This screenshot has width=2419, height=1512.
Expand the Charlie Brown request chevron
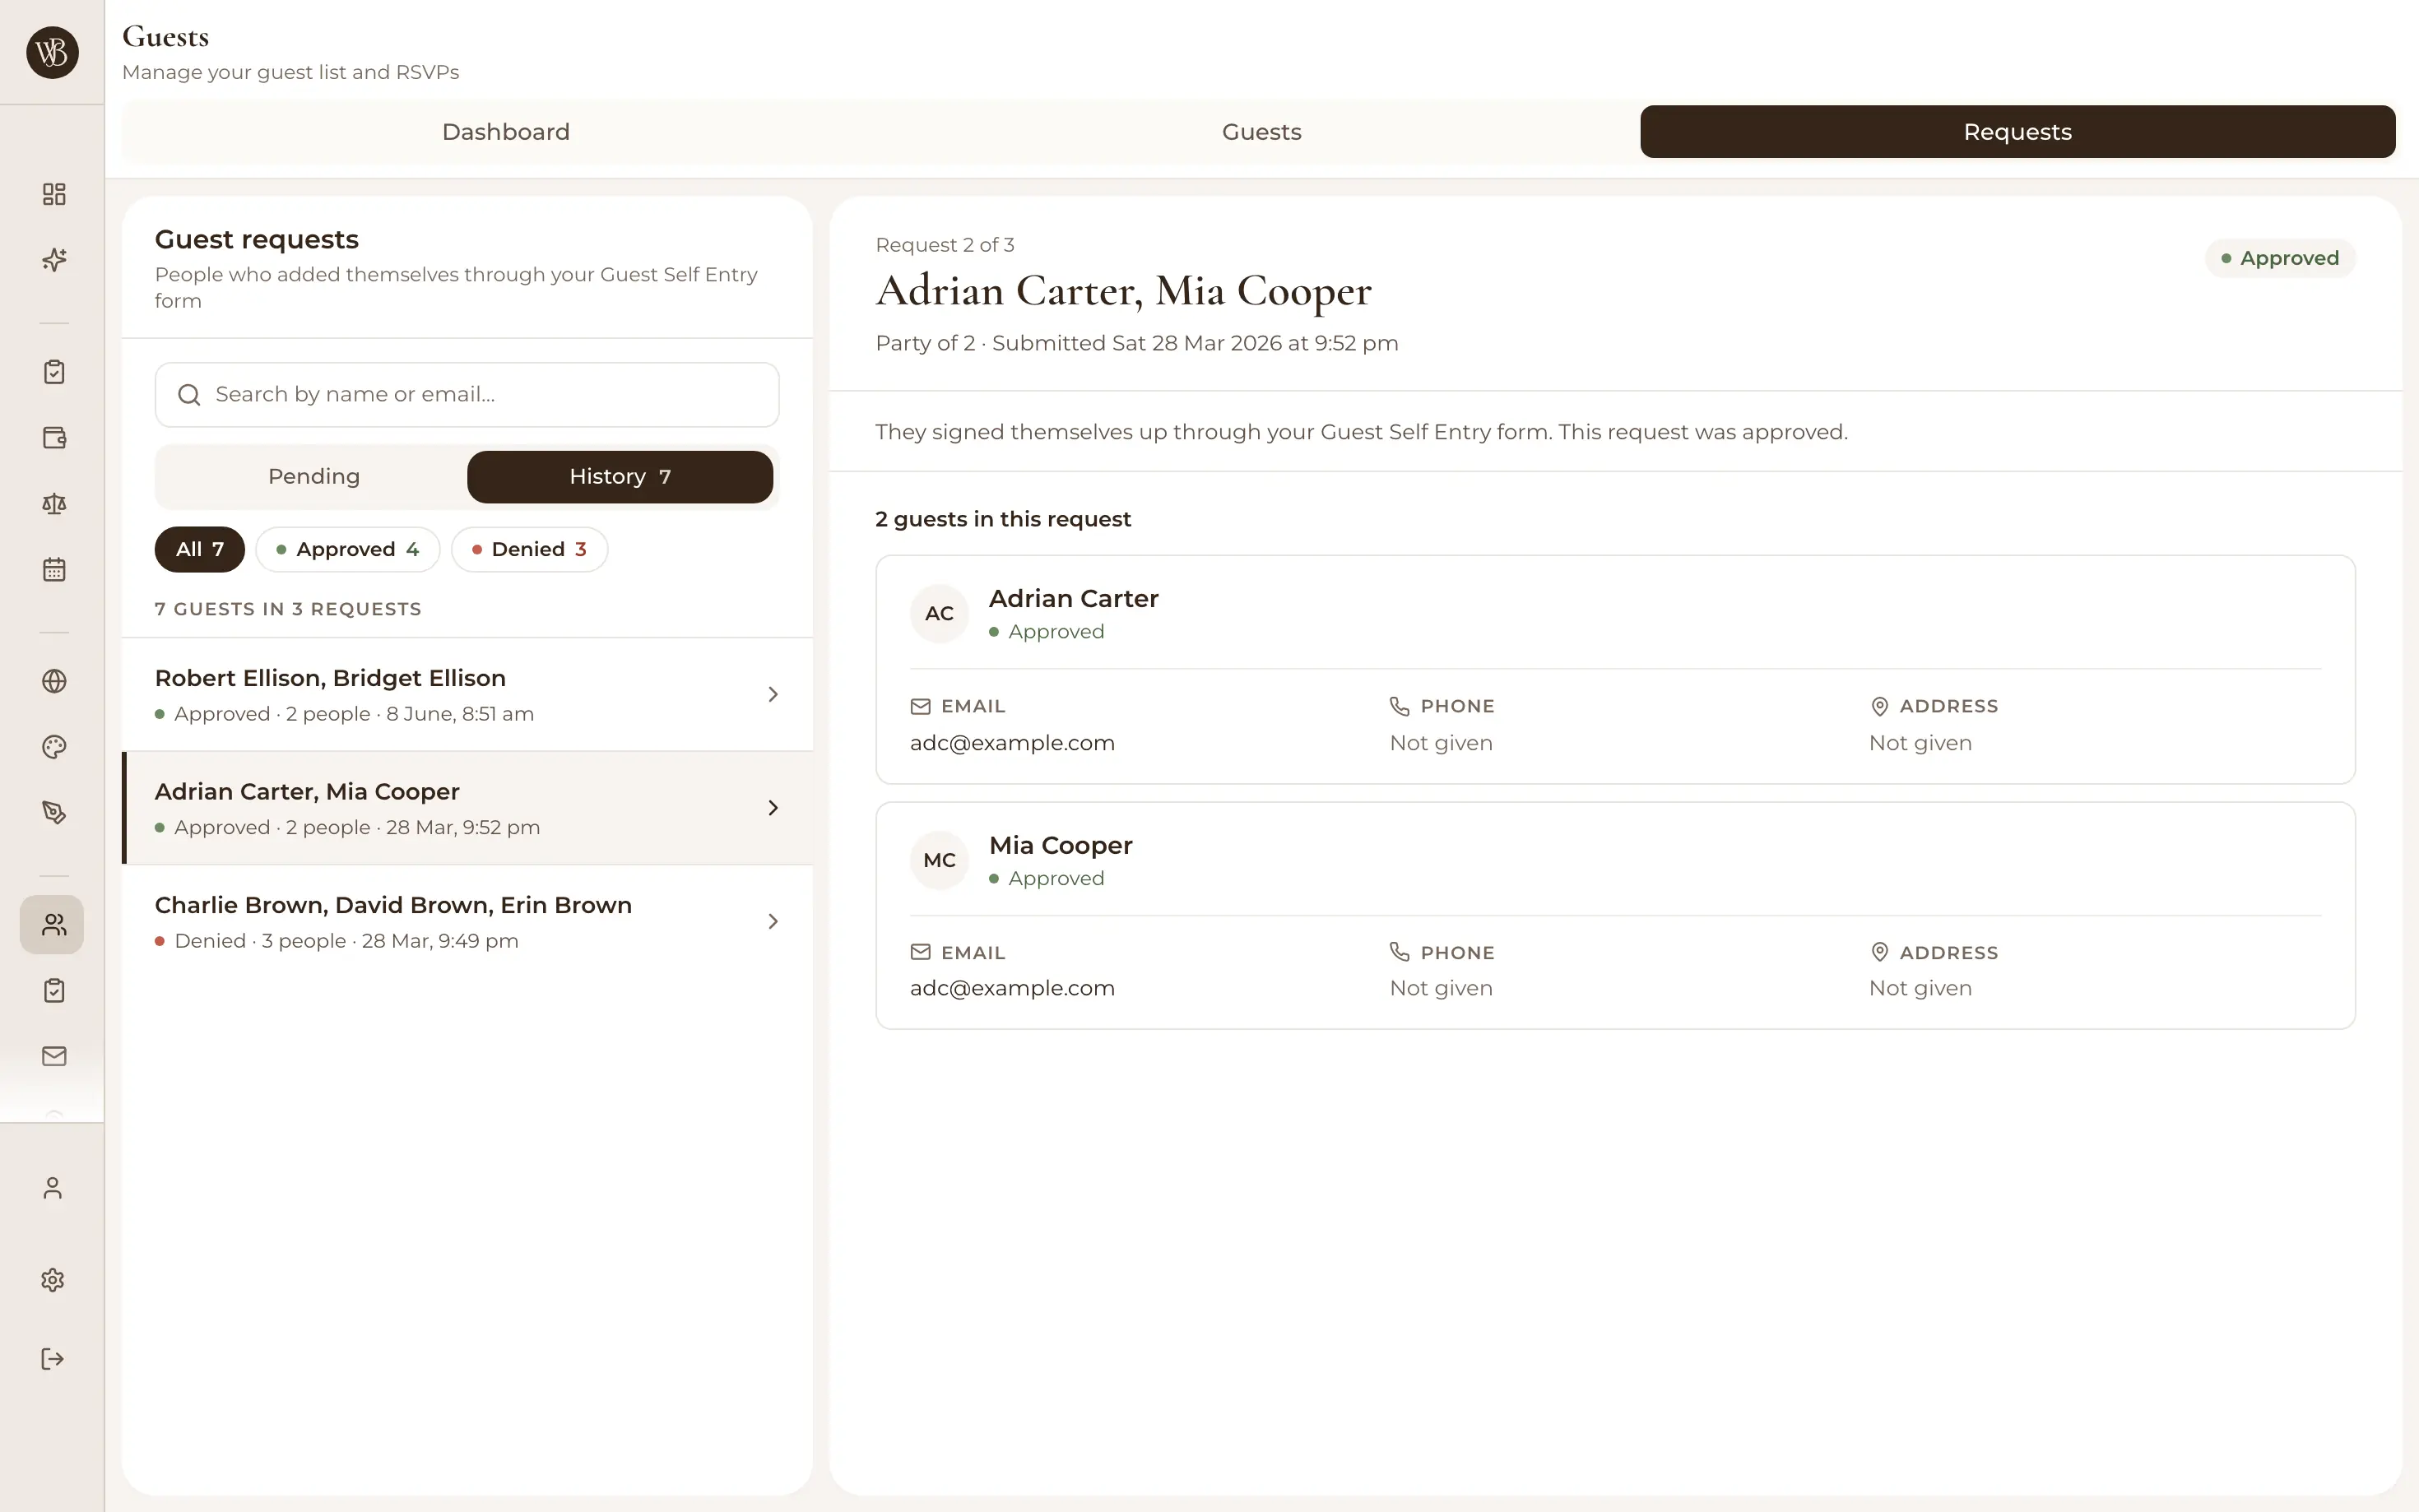772,921
